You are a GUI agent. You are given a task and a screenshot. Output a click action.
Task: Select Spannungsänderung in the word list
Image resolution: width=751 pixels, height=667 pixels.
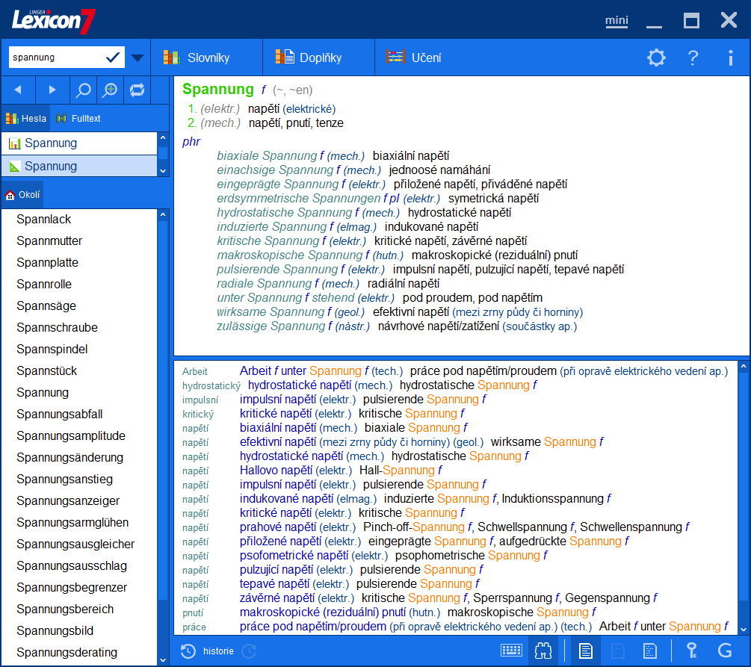(70, 457)
